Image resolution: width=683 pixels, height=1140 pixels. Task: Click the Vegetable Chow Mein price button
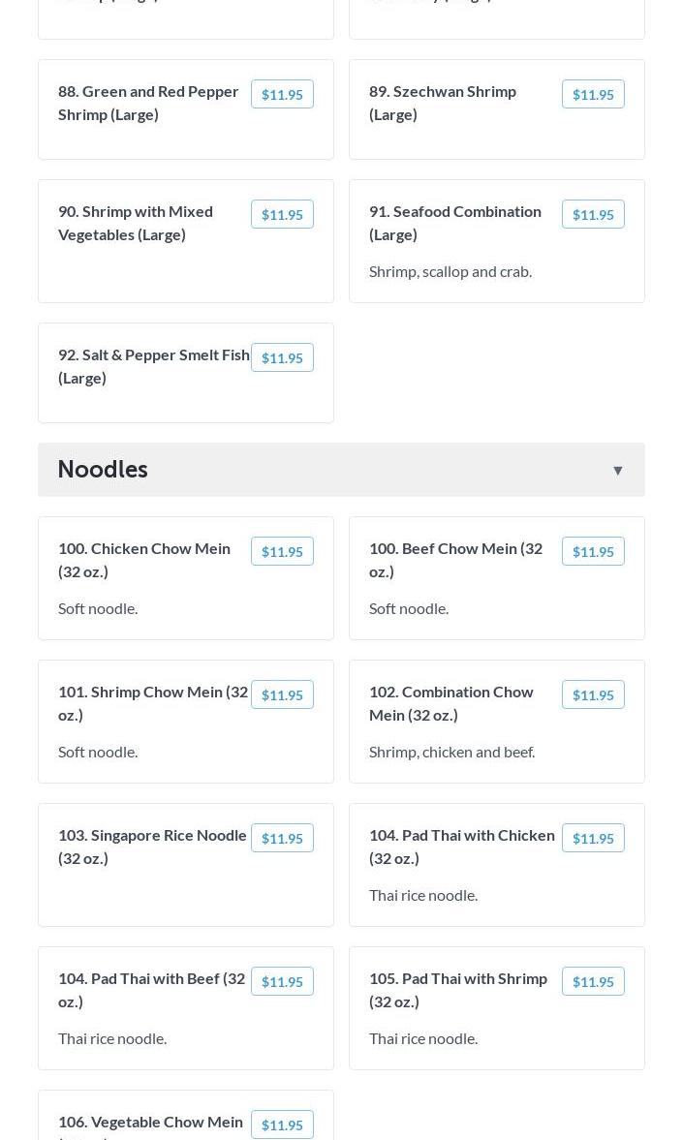[282, 1125]
